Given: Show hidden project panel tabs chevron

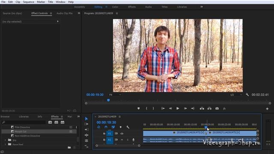Looking at the screenshot, I should pyautogui.click(x=78, y=116).
